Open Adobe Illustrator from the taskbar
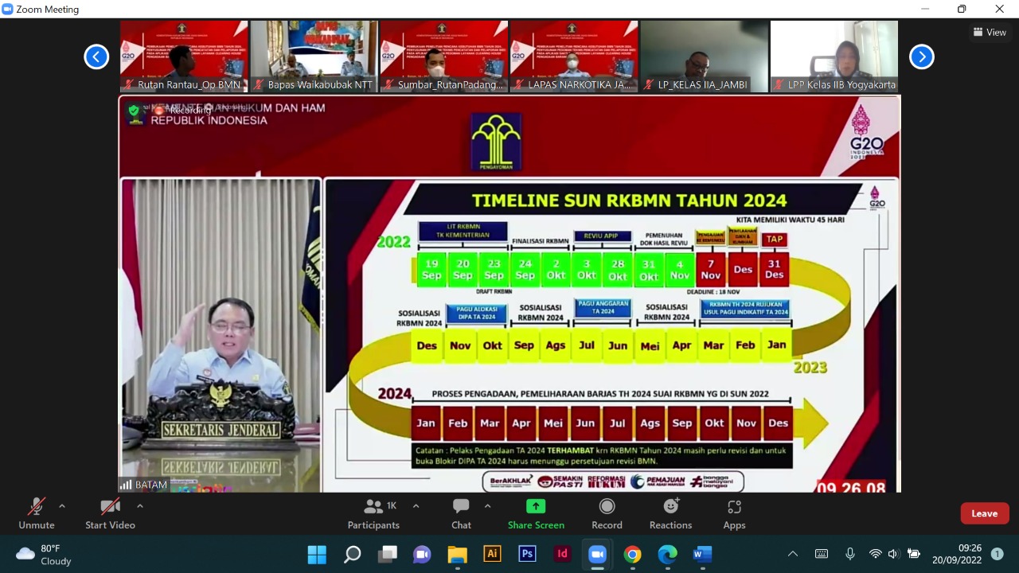Image resolution: width=1019 pixels, height=573 pixels. pos(492,554)
